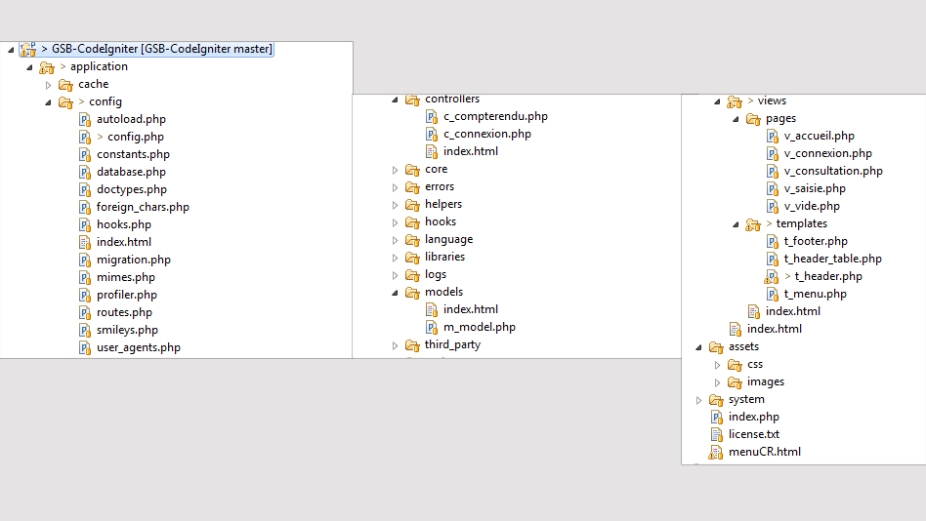Select migration.php file name

(134, 260)
